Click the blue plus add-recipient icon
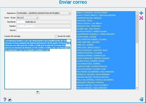146x103 pixels. tap(141, 13)
